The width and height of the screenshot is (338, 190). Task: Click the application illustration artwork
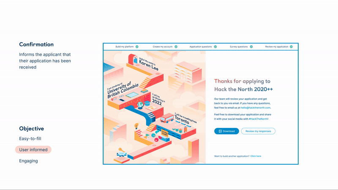coord(155,107)
